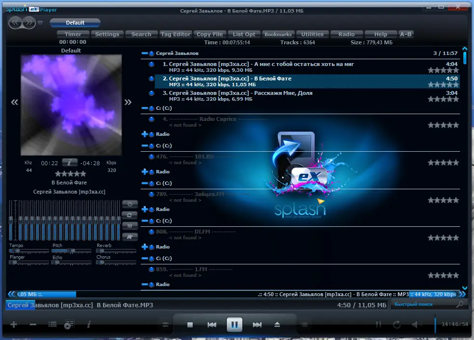Click right double-arrow at progress bar end
Image resolution: width=474 pixels, height=340 pixels.
click(x=462, y=294)
